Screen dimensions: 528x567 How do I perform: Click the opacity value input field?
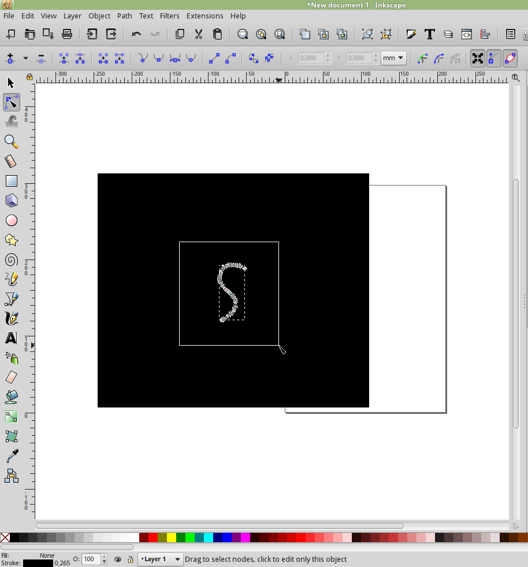point(91,559)
